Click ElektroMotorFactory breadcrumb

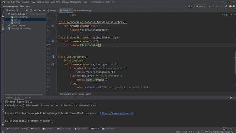pos(68,94)
